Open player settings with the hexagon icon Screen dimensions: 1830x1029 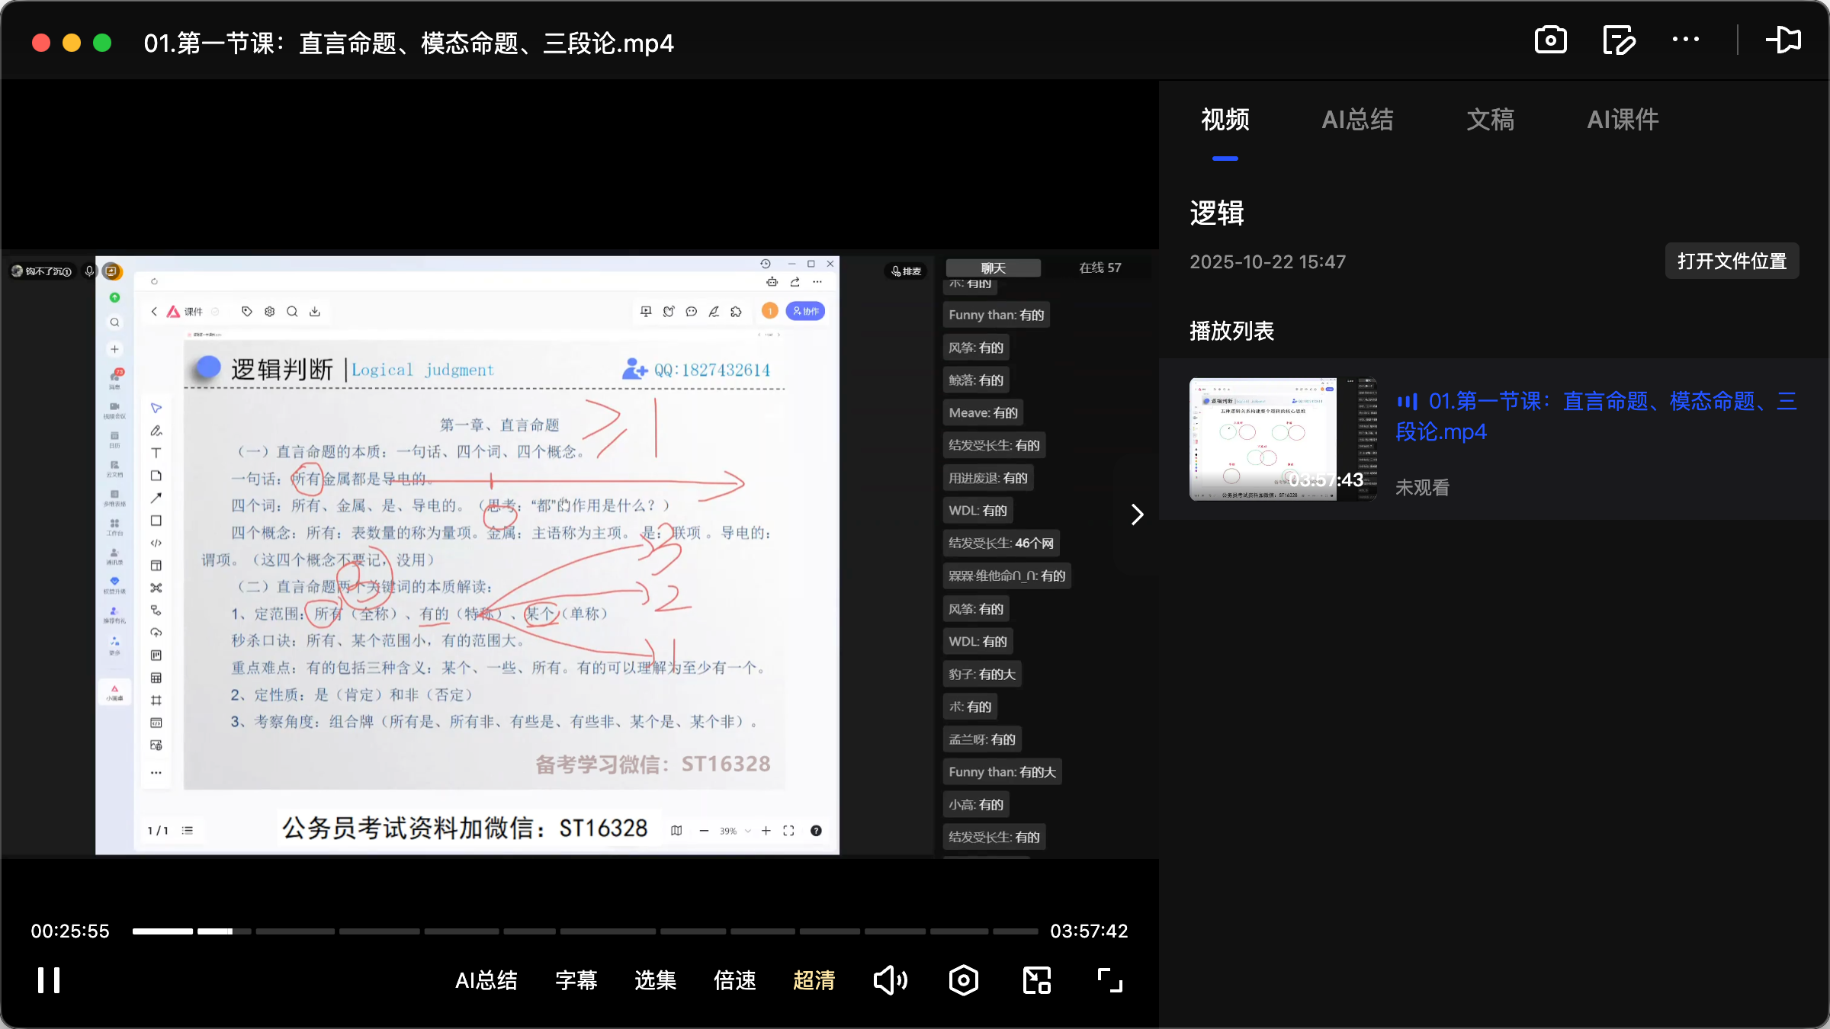963,980
